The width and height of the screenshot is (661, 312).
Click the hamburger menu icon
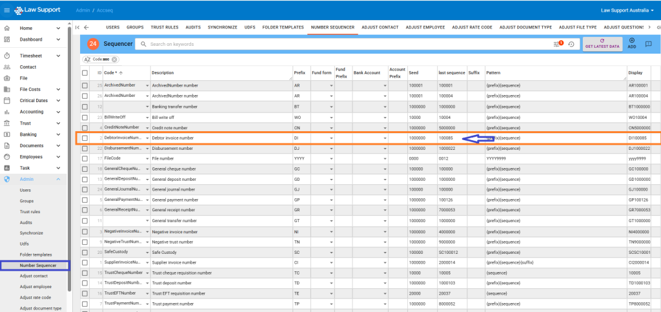[6, 10]
